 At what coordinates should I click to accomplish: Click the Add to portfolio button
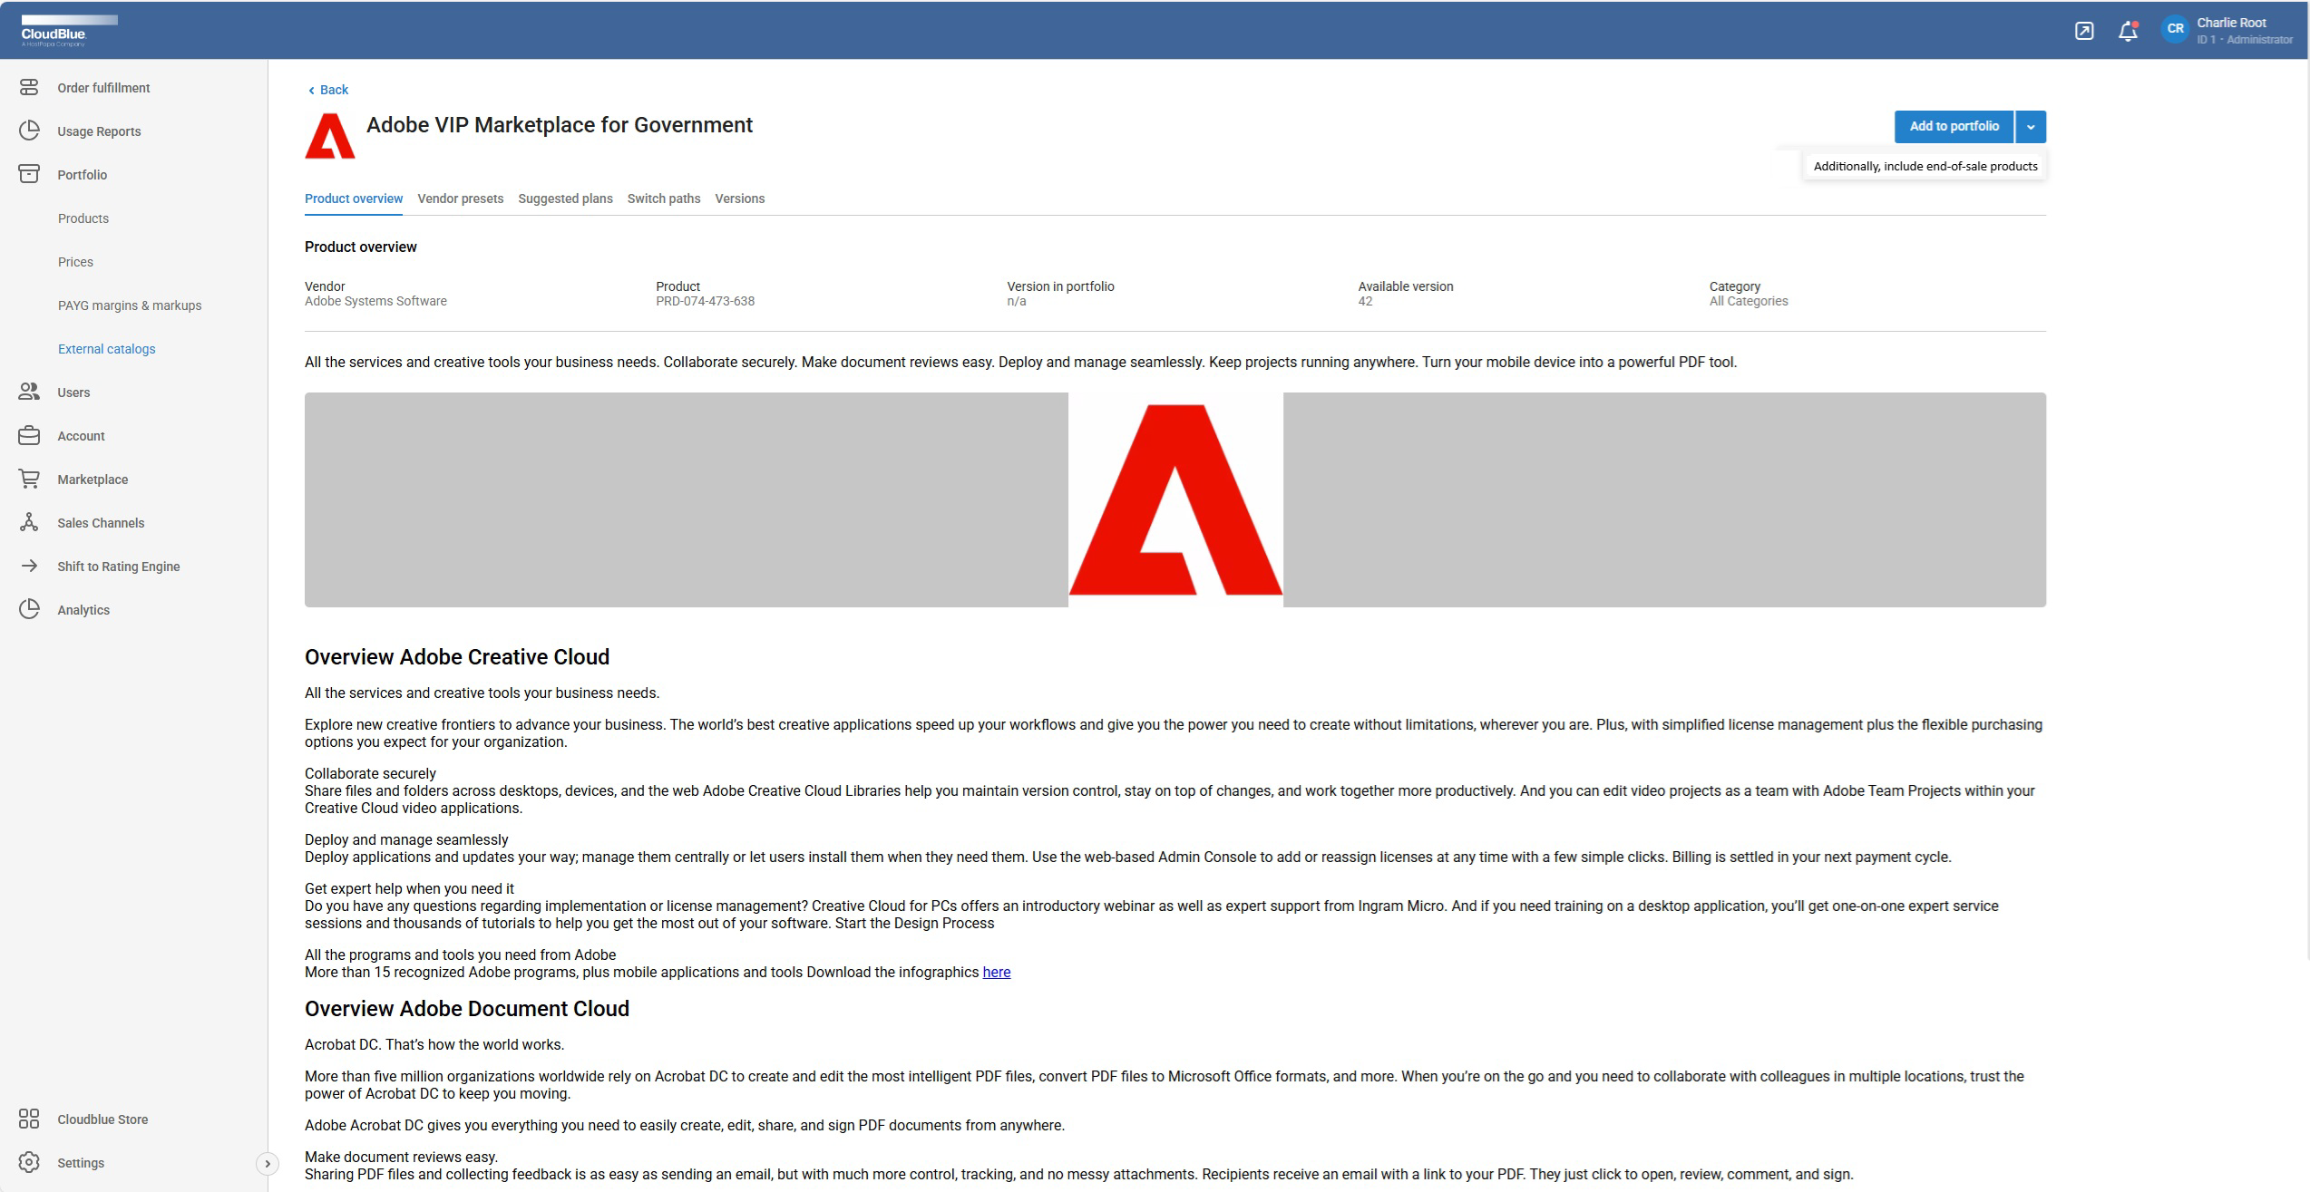tap(1954, 127)
